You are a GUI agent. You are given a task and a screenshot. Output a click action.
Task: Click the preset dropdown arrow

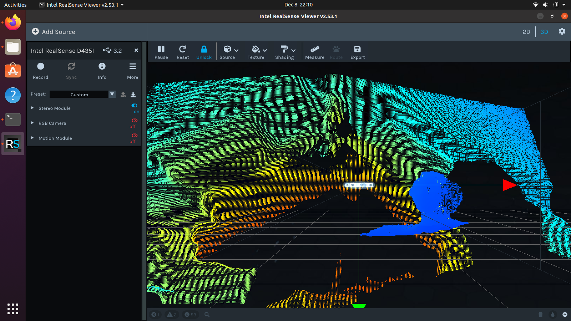pos(112,94)
